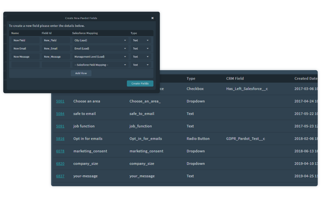Open field ID link 6837
The width and height of the screenshot is (321, 197).
point(60,176)
